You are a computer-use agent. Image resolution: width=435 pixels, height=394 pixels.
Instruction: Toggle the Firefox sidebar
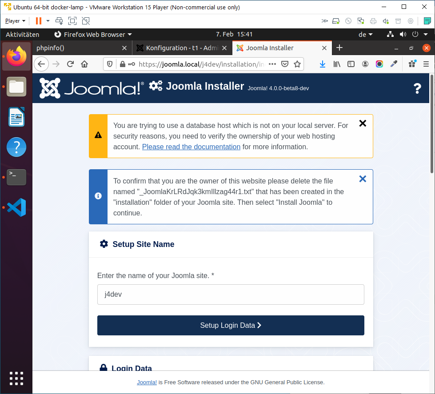point(351,64)
